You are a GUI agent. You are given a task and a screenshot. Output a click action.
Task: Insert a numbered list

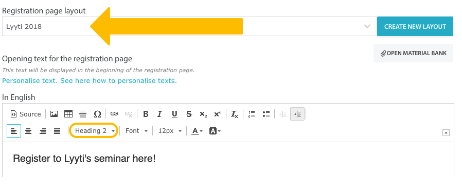(x=252, y=114)
